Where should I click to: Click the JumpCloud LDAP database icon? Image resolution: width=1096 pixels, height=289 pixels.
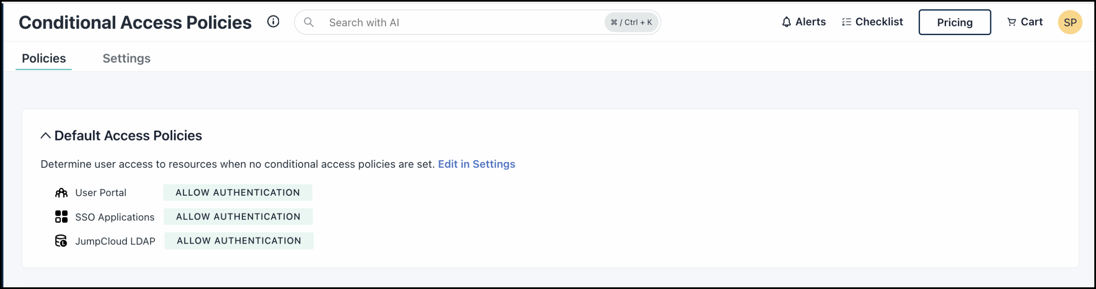coord(62,241)
